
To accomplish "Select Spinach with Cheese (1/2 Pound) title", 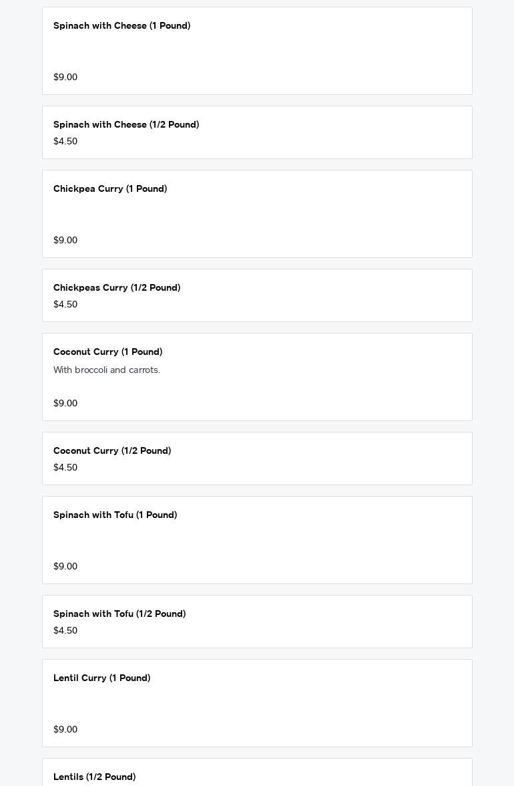I will click(x=126, y=125).
